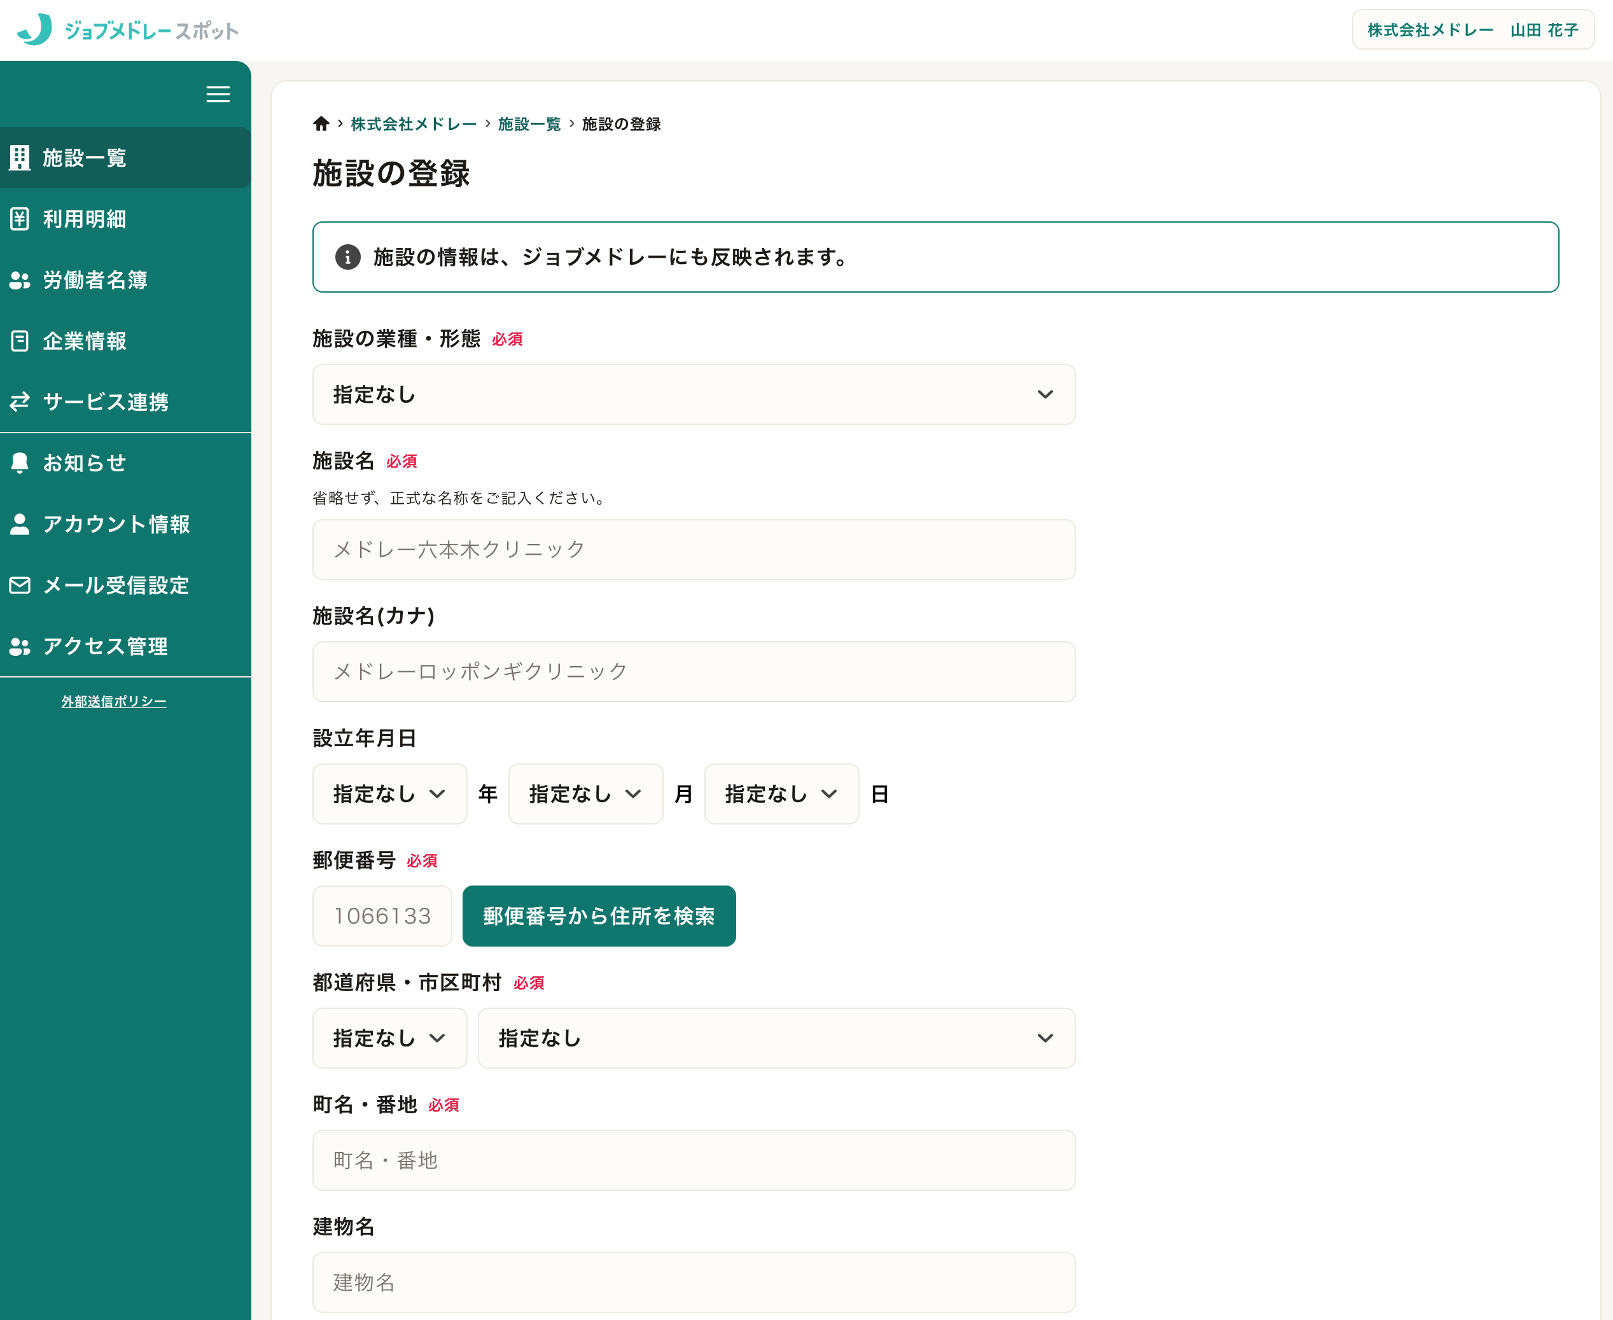Open the 設立 day dropdown
This screenshot has width=1613, height=1320.
pos(782,794)
